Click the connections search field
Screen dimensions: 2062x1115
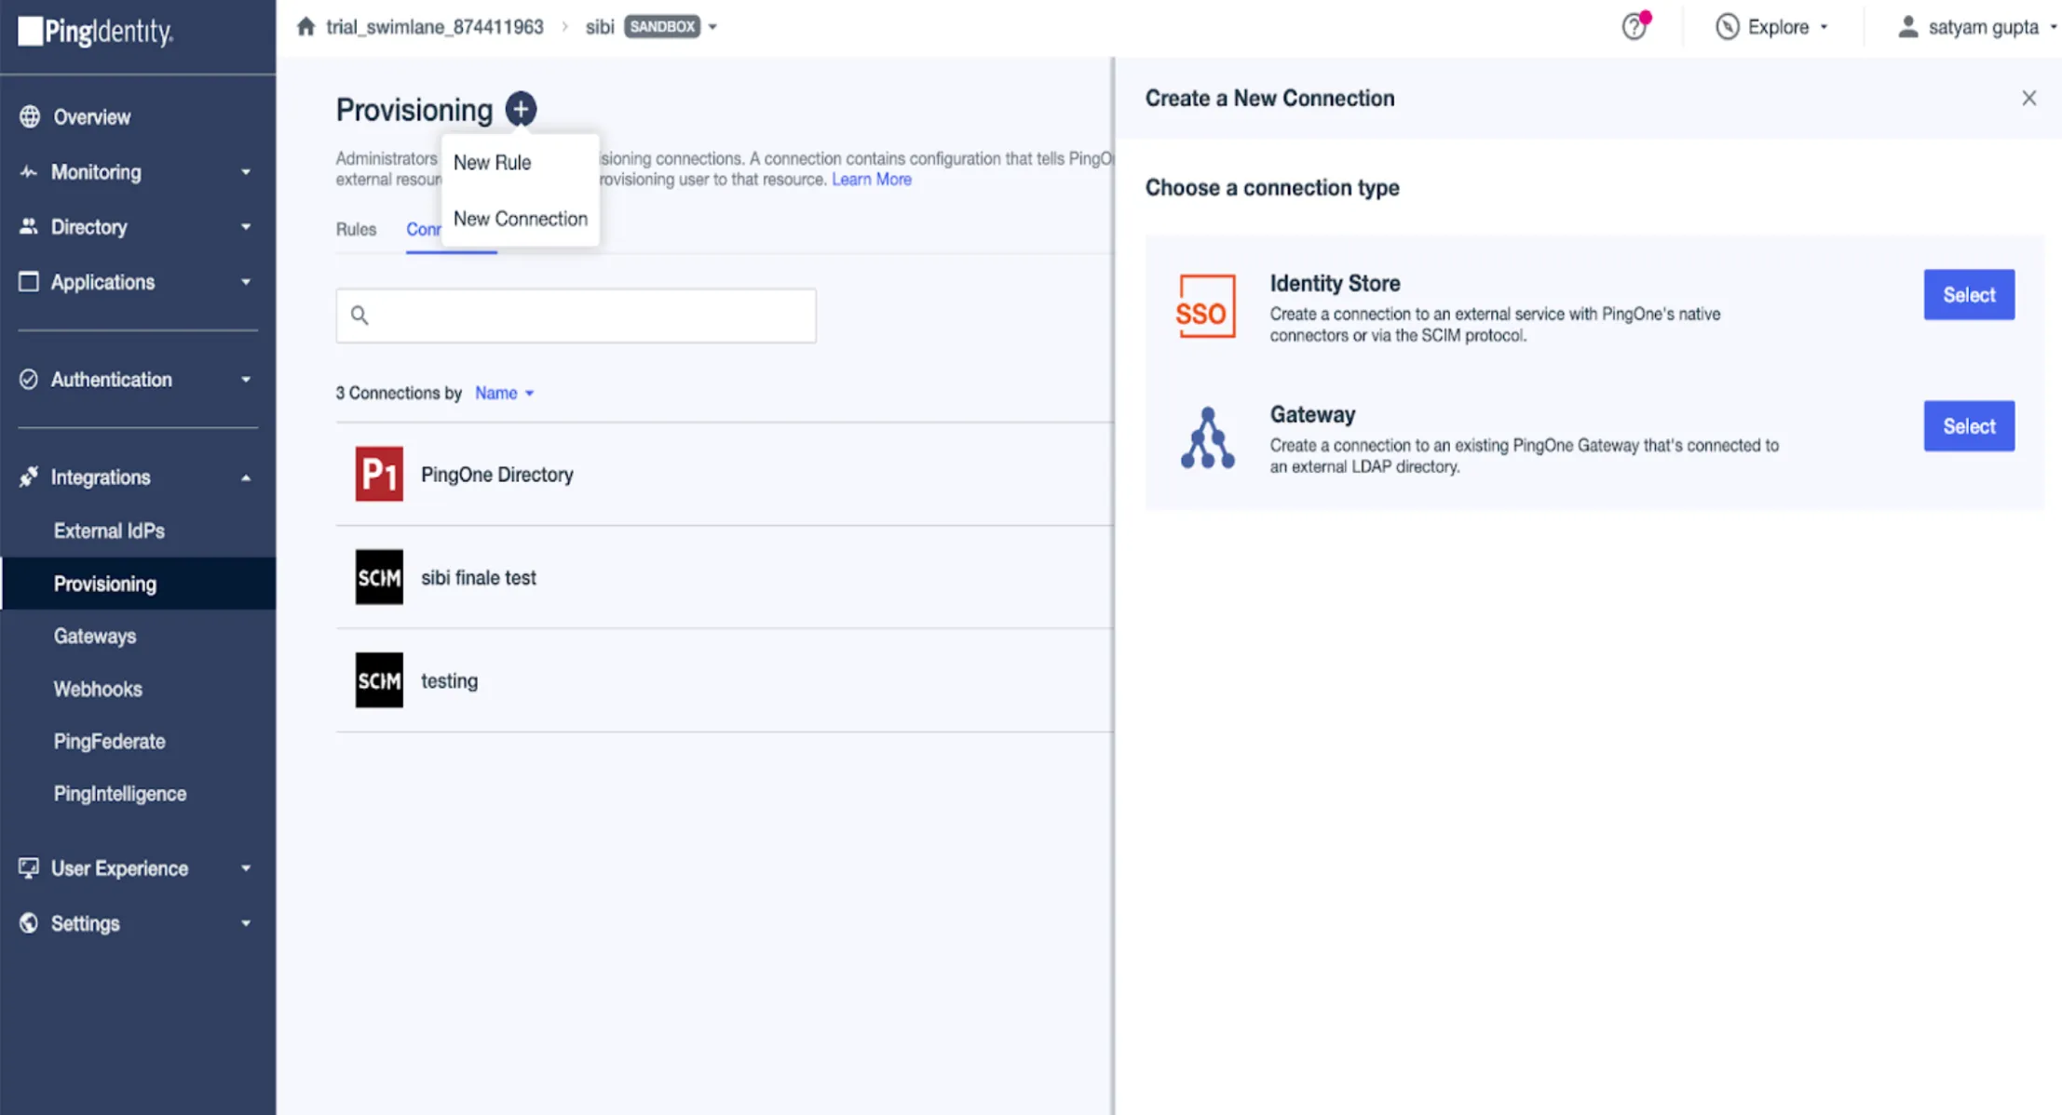(x=576, y=316)
